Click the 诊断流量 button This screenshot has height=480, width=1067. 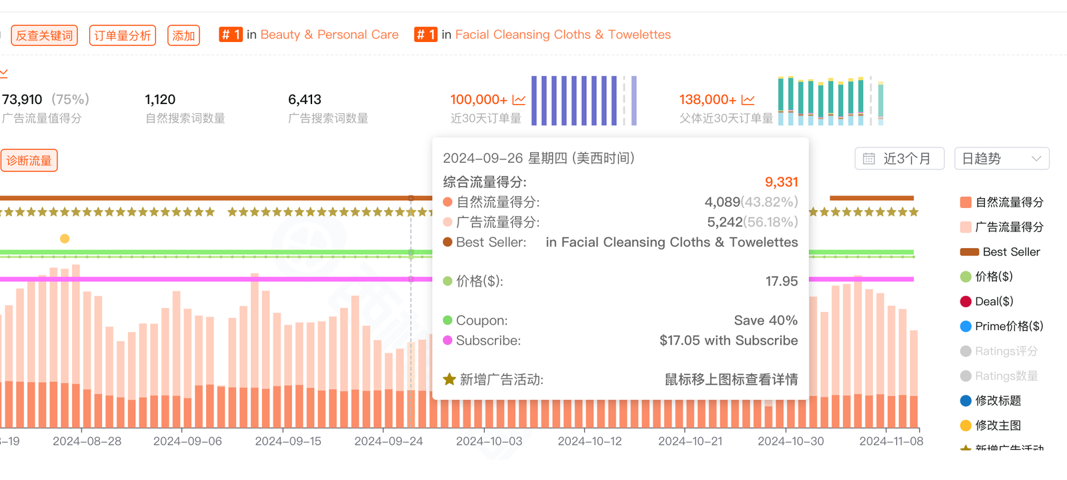coord(29,161)
